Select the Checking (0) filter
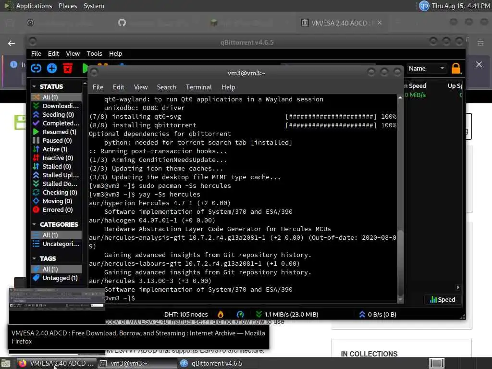The height and width of the screenshot is (369, 492). [x=56, y=192]
